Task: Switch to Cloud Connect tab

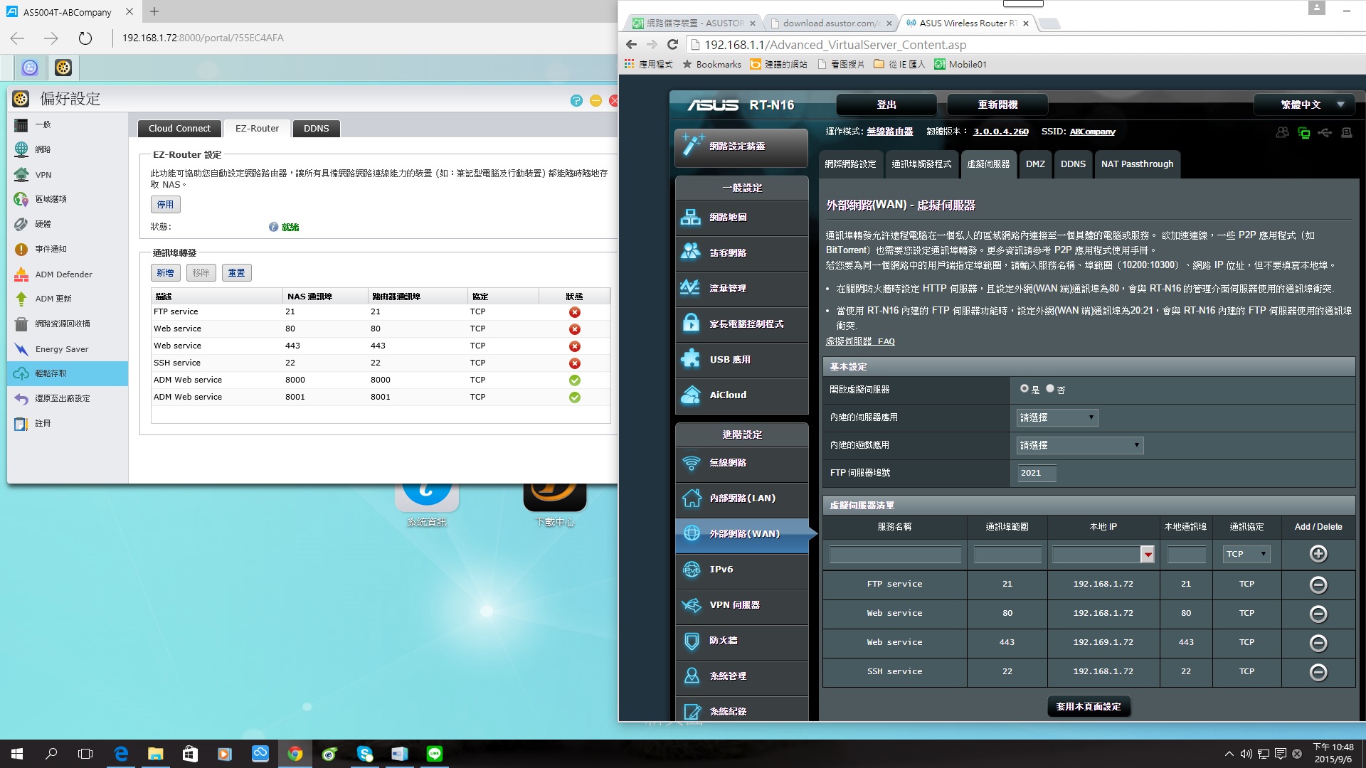Action: click(x=179, y=129)
